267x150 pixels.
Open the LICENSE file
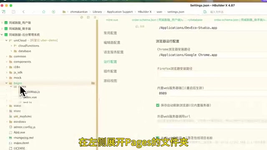[19, 148]
